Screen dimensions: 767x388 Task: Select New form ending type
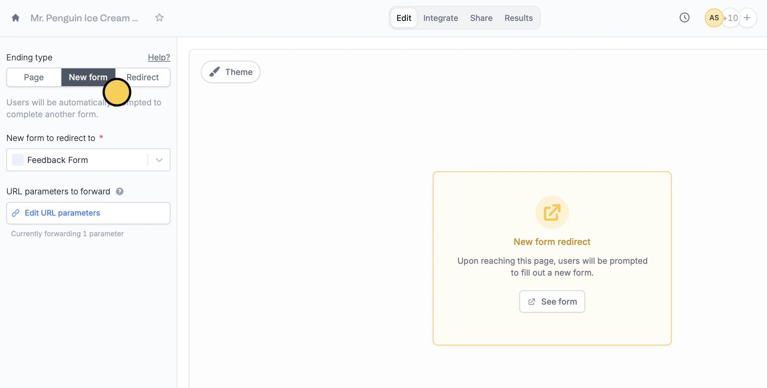pos(88,77)
